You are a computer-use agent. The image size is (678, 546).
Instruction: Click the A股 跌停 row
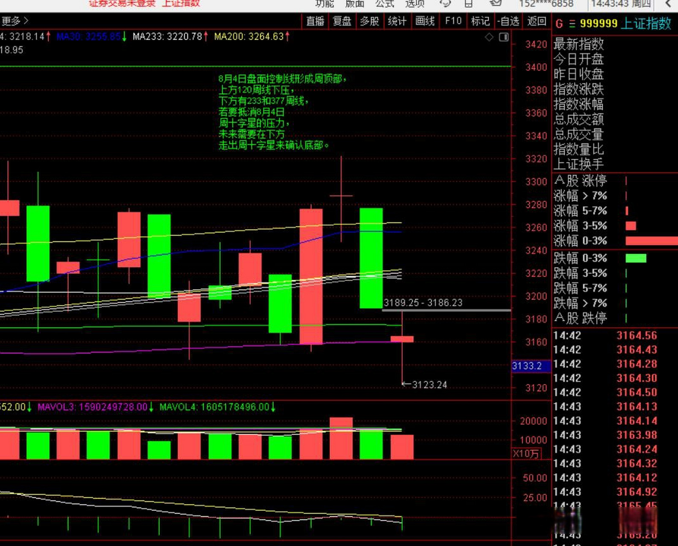click(615, 318)
